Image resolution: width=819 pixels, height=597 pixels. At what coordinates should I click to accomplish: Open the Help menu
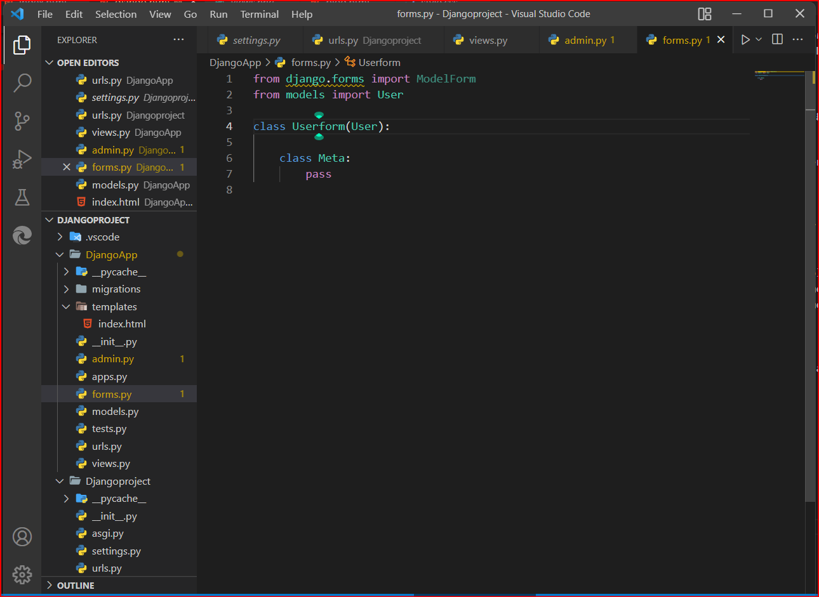302,14
